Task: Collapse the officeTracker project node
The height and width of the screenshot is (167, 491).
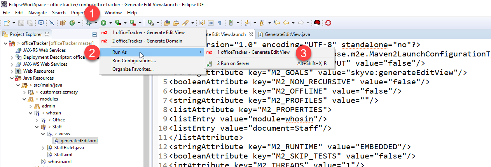Action: tap(5, 43)
